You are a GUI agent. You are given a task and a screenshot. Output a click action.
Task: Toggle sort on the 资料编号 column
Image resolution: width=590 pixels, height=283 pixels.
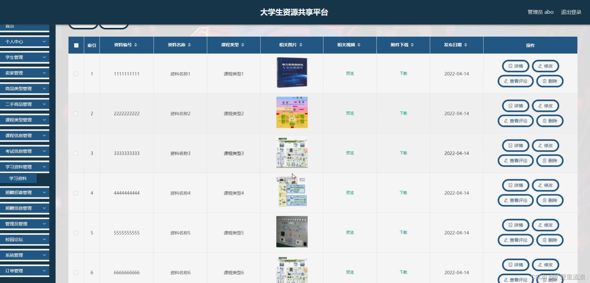point(136,45)
